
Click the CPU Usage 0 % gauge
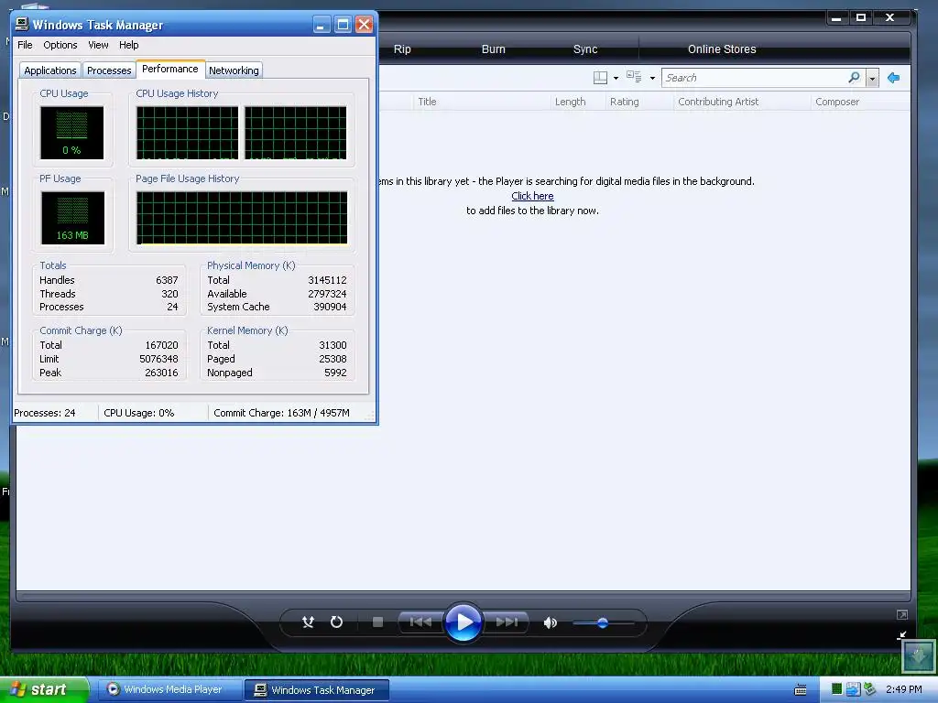click(x=71, y=132)
